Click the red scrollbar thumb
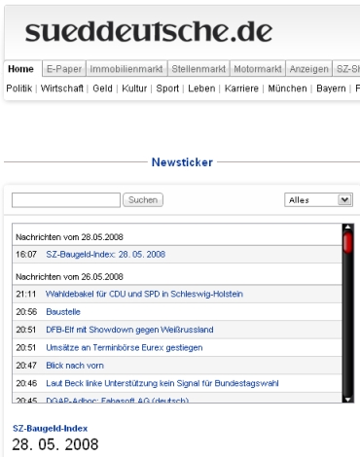This screenshot has width=360, height=457. click(347, 242)
